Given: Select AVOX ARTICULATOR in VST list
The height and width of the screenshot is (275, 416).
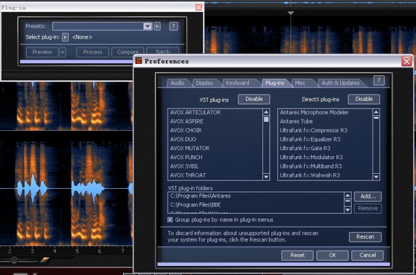Looking at the screenshot, I should click(215, 113).
